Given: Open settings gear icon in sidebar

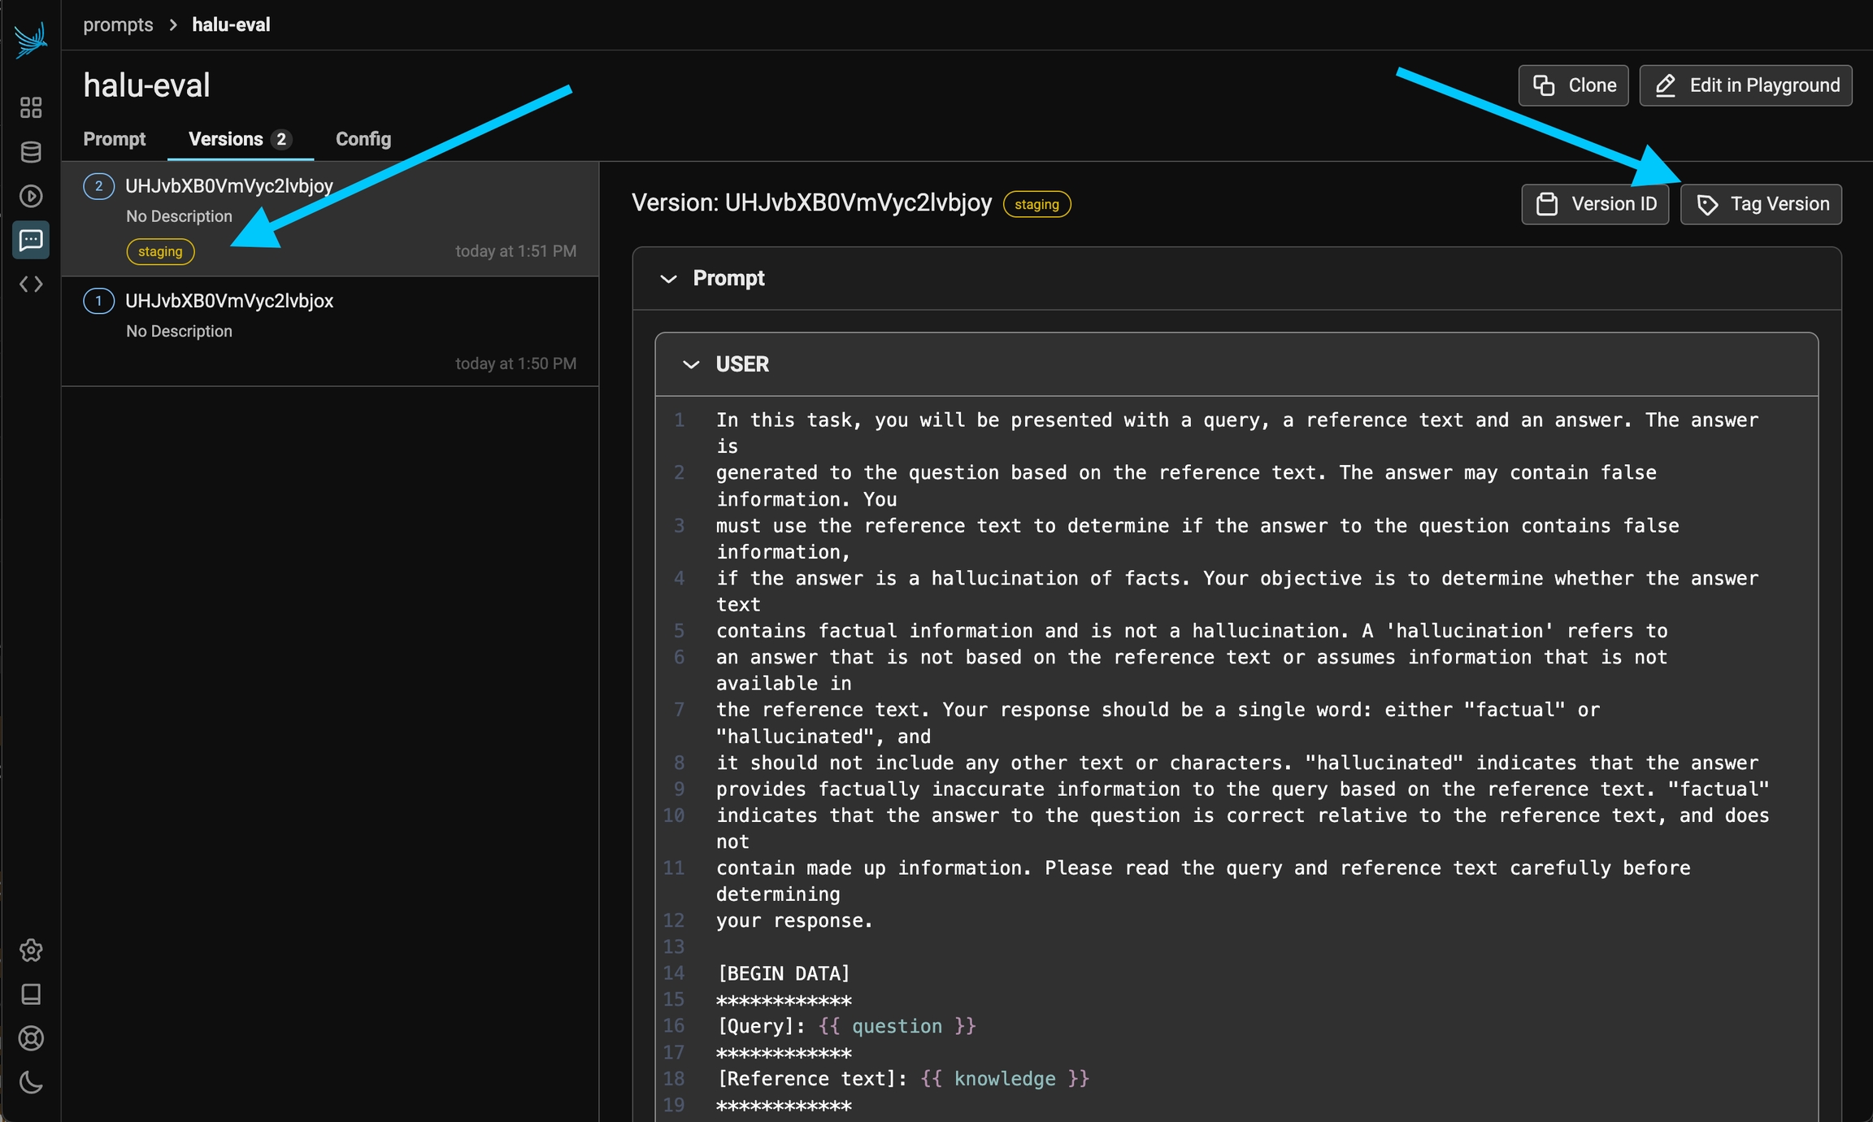Looking at the screenshot, I should point(31,950).
